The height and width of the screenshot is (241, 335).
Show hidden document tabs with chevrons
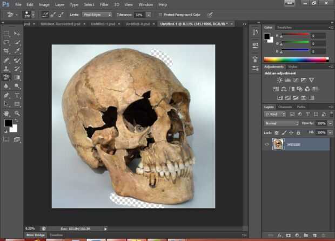coord(244,24)
